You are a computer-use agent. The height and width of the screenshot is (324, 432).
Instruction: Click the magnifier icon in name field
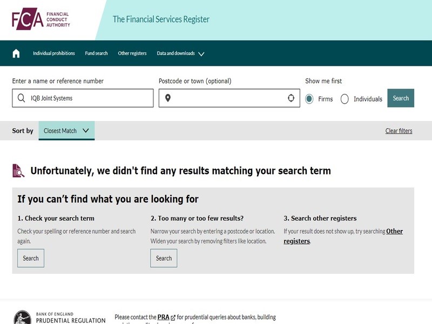pos(22,98)
